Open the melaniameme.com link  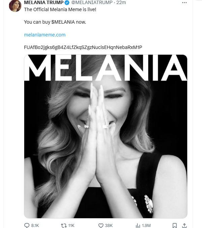click(45, 35)
